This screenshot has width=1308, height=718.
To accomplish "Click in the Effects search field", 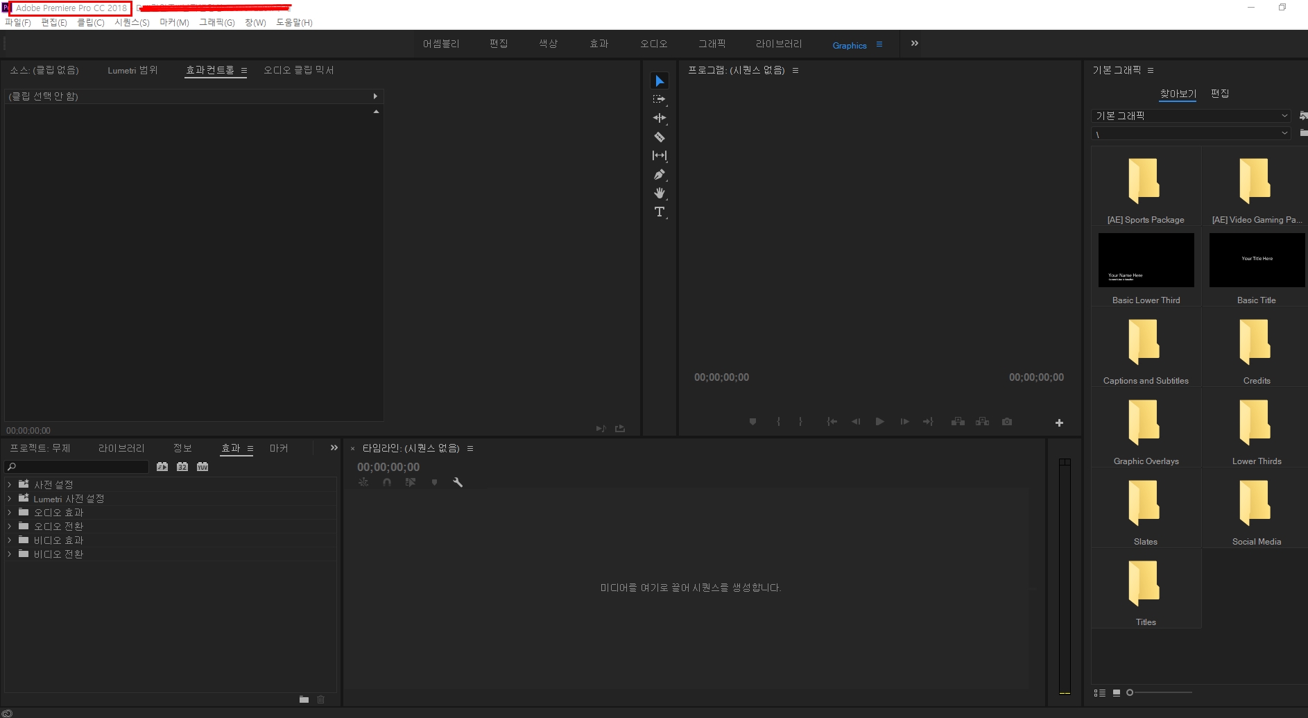I will coord(76,467).
